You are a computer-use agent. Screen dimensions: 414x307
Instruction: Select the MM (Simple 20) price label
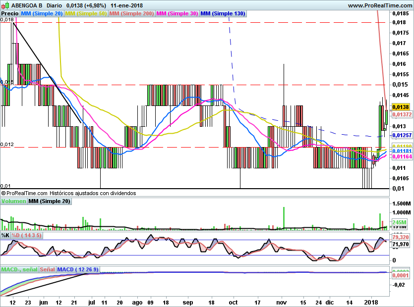click(x=42, y=13)
